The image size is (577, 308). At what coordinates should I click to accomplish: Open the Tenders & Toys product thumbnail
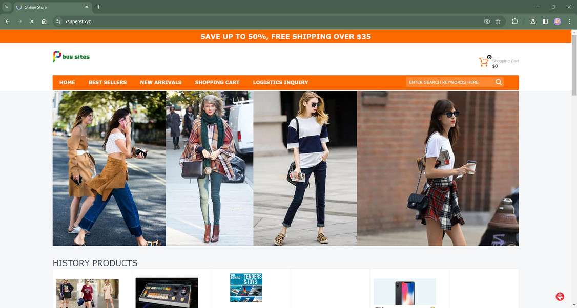(246, 288)
